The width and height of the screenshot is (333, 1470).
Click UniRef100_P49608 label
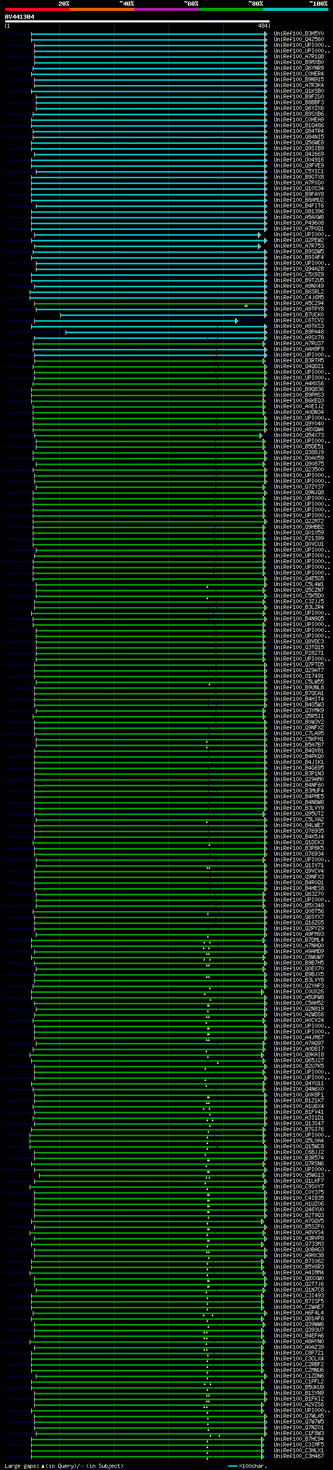(298, 223)
